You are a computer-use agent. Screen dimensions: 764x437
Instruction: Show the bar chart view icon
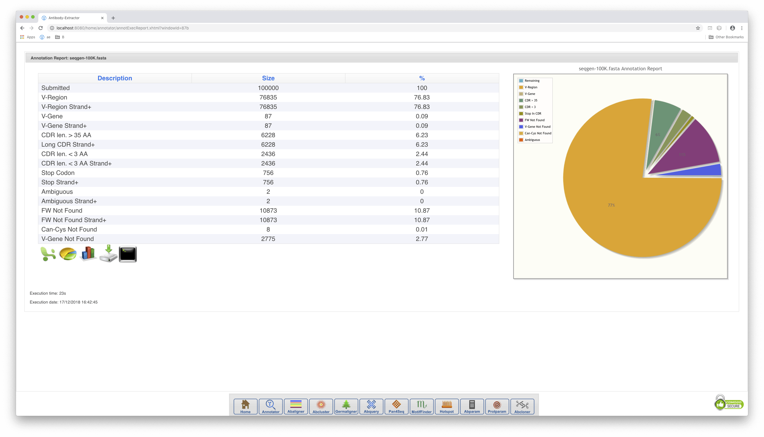click(88, 254)
